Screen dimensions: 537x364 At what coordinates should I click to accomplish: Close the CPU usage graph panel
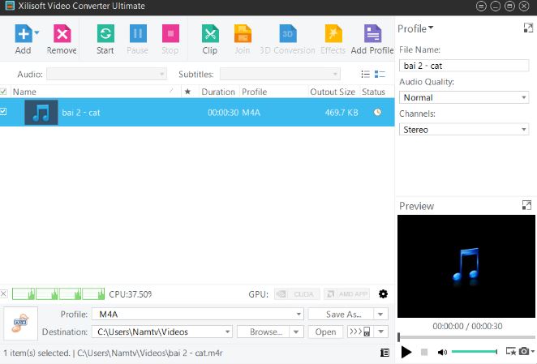click(4, 293)
